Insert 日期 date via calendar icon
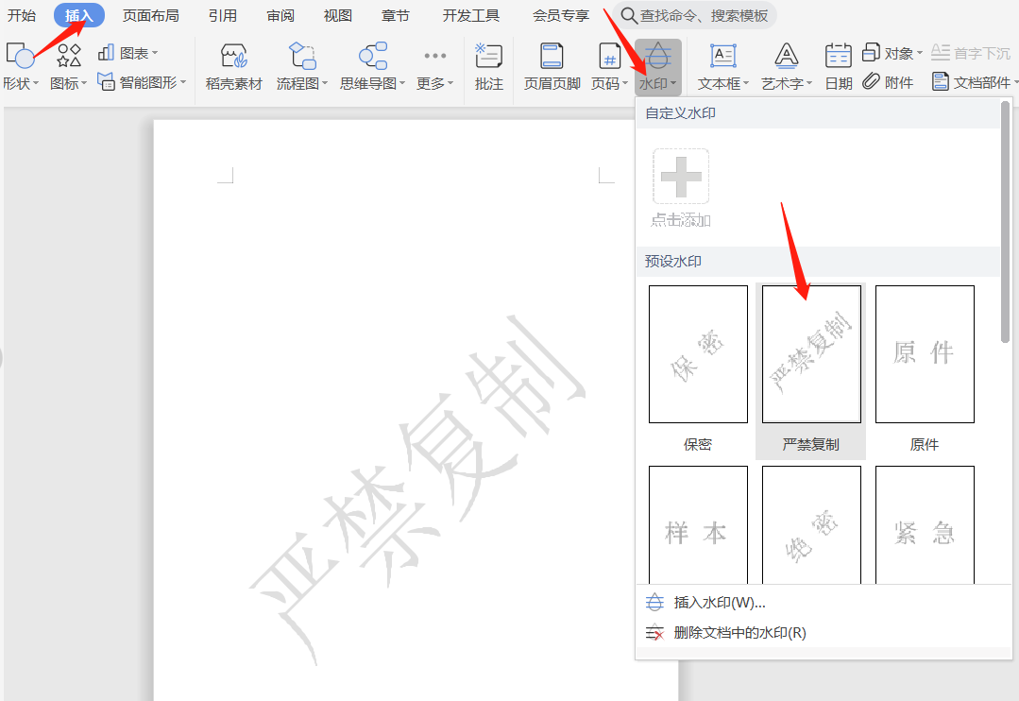The image size is (1019, 701). tap(838, 57)
